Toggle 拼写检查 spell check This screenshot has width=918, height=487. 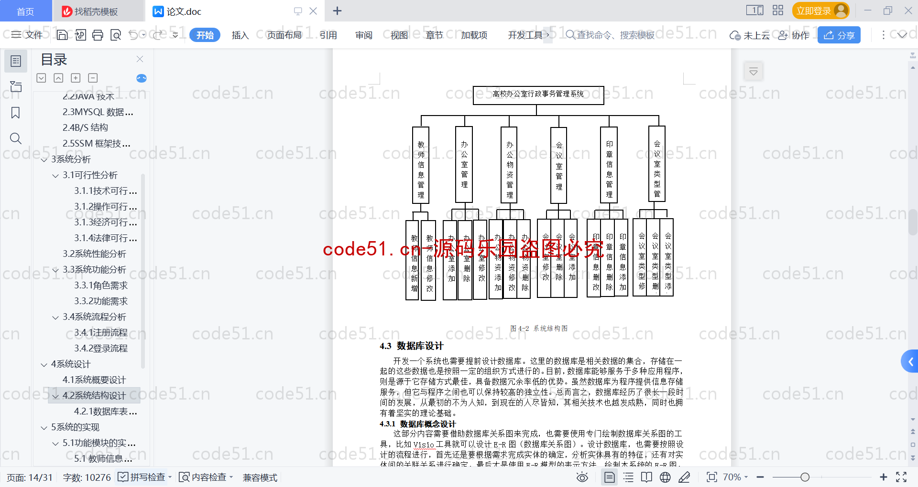click(145, 477)
